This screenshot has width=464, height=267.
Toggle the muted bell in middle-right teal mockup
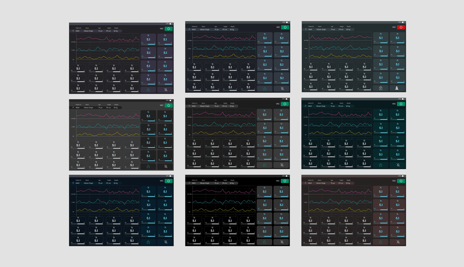(398, 165)
